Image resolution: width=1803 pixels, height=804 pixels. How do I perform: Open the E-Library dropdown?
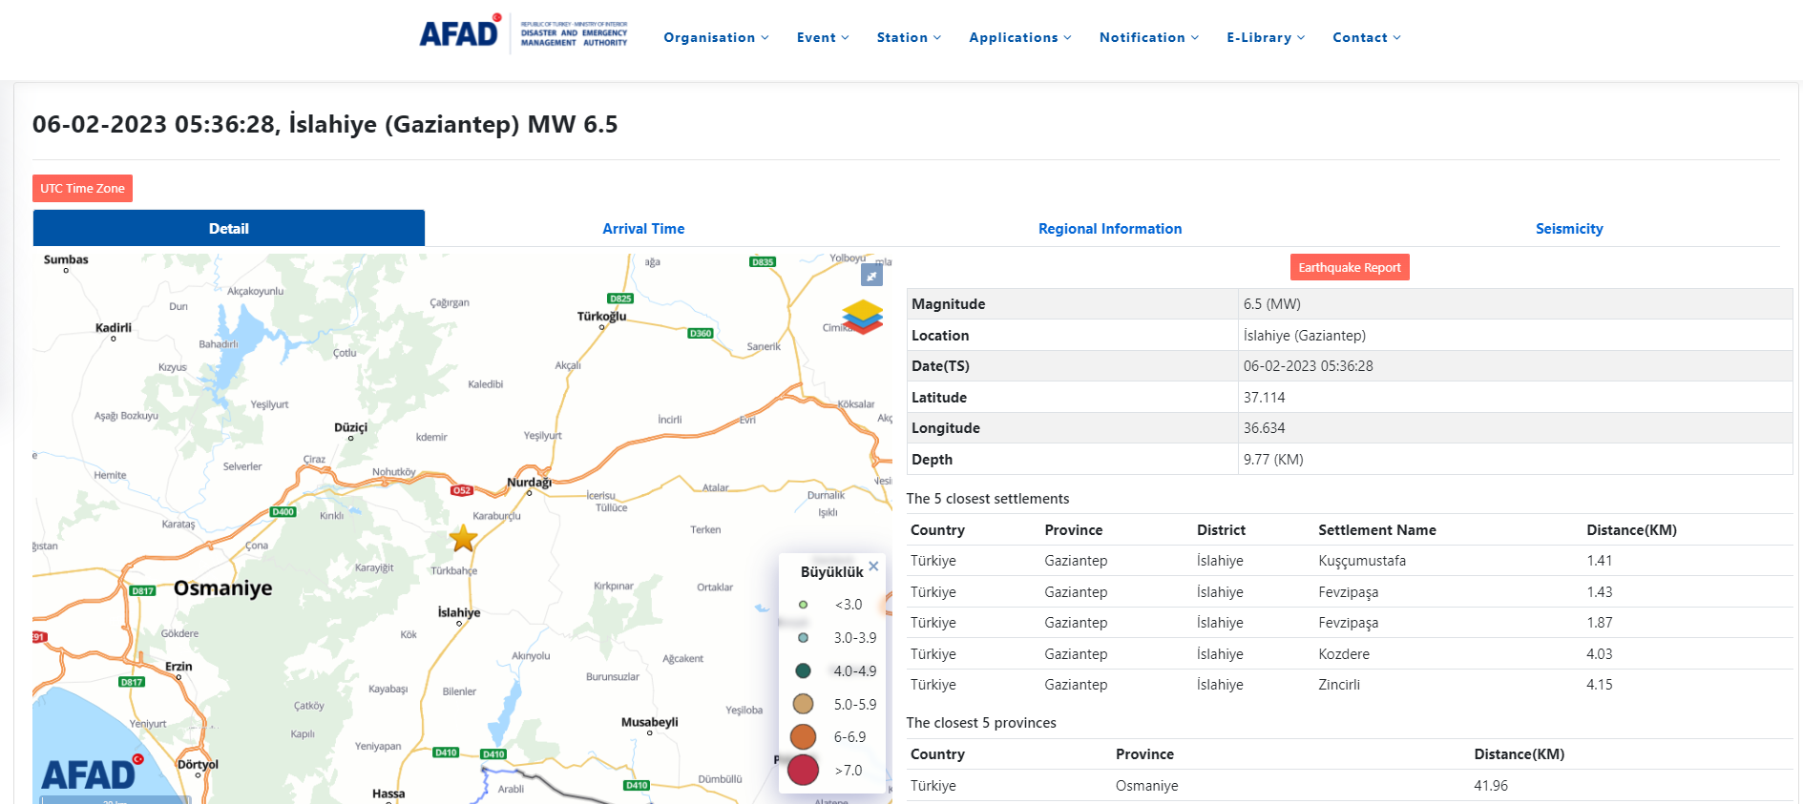point(1266,37)
